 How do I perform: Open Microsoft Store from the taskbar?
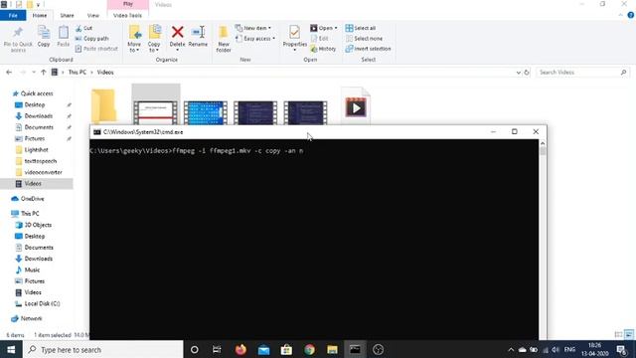pos(286,349)
